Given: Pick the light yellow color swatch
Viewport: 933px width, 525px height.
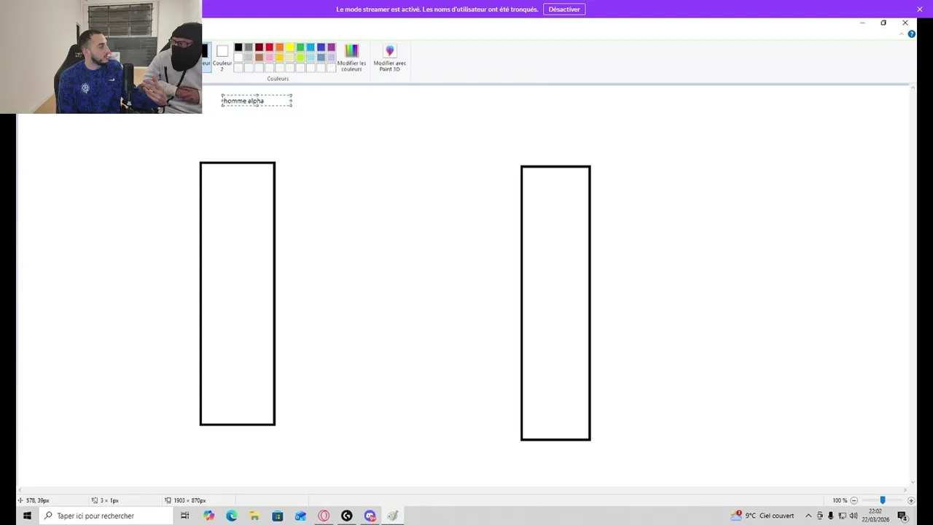Looking at the screenshot, I should coord(289,58).
